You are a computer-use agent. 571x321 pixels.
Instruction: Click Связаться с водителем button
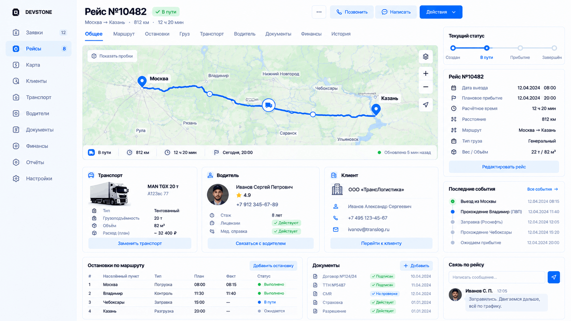click(x=261, y=243)
